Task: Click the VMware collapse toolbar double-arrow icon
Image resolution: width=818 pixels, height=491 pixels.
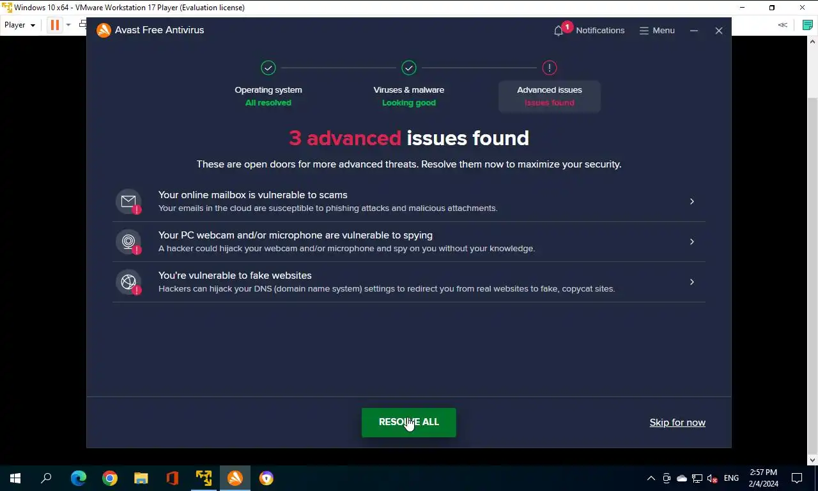Action: (782, 25)
